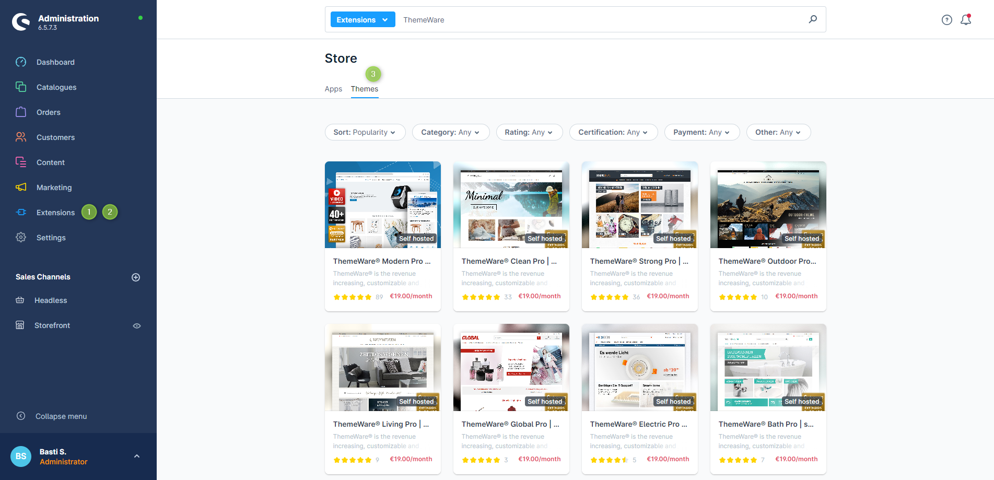Click the ThemeWare Modern Pro title
994x480 pixels.
tap(382, 261)
